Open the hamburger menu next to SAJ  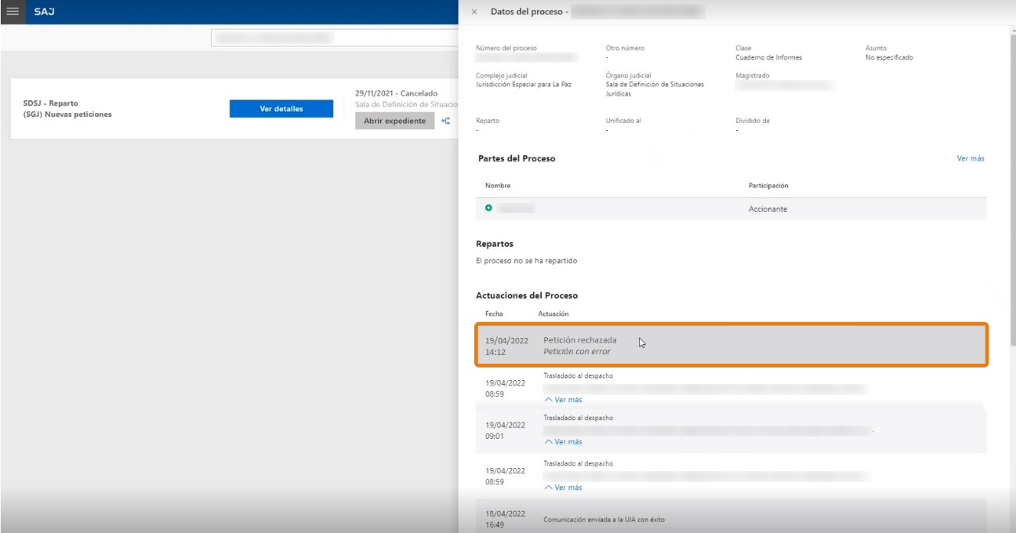point(13,12)
